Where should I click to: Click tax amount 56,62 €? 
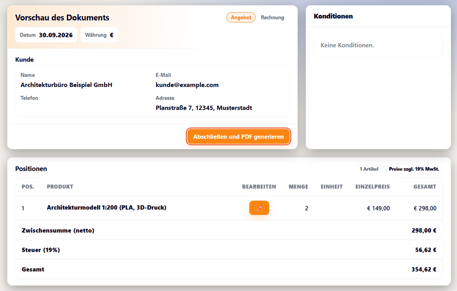(x=426, y=250)
